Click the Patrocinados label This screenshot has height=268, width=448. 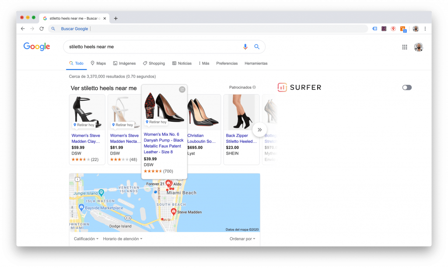pos(240,87)
